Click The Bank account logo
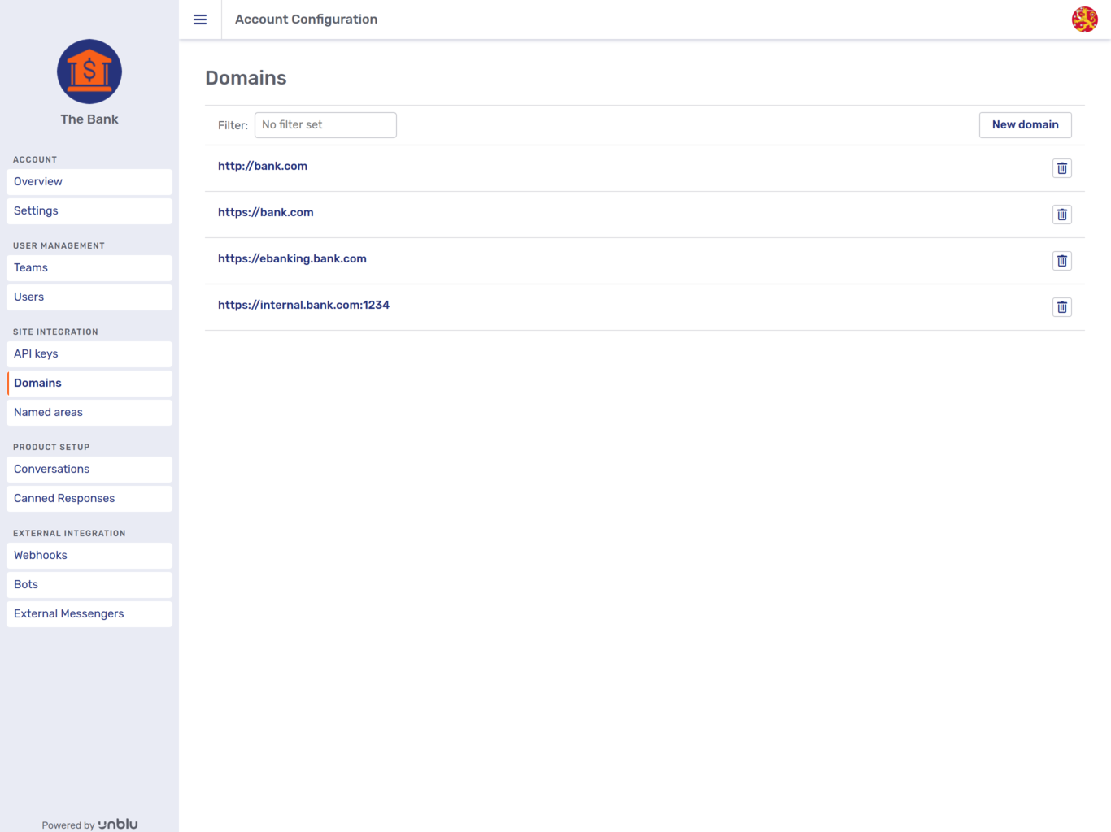Viewport: 1111px width, 832px height. pyautogui.click(x=89, y=71)
